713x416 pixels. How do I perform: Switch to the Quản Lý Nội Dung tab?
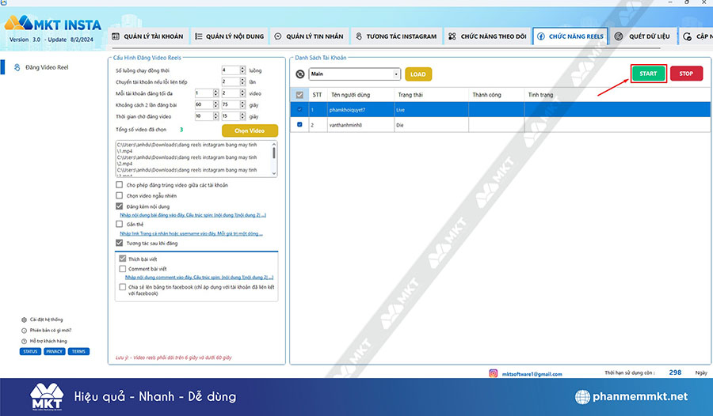pos(230,36)
